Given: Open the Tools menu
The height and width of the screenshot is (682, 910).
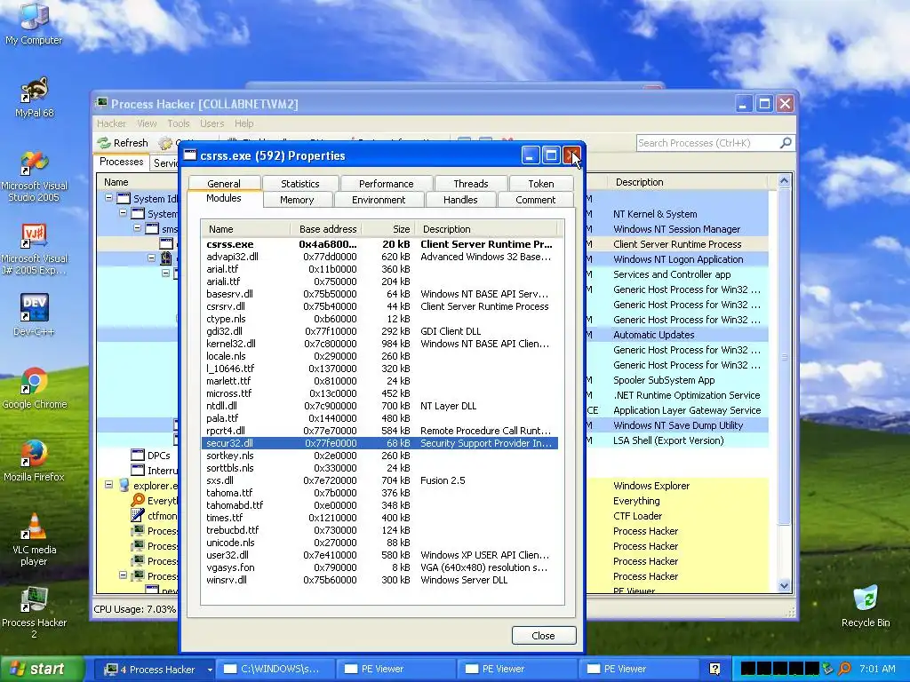Looking at the screenshot, I should coord(178,123).
